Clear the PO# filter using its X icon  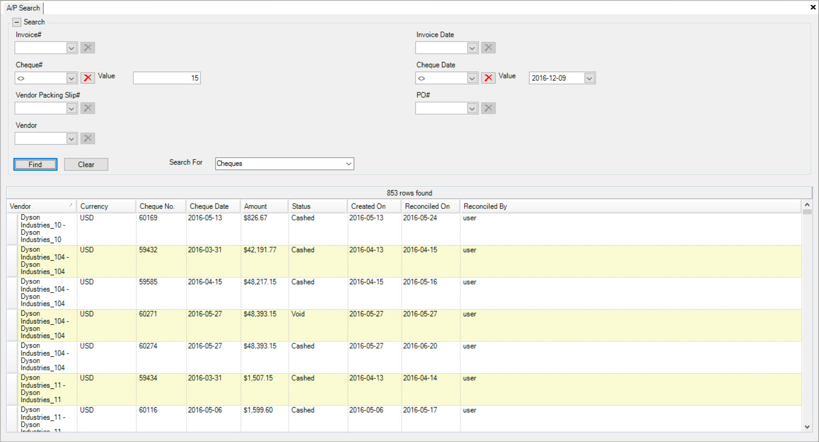click(x=488, y=108)
